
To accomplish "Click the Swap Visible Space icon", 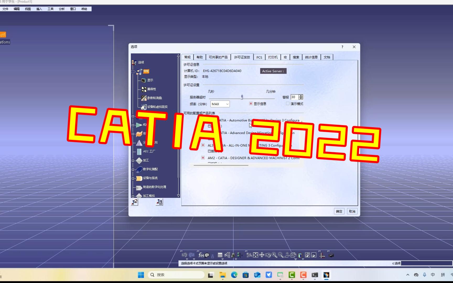I will point(314,255).
